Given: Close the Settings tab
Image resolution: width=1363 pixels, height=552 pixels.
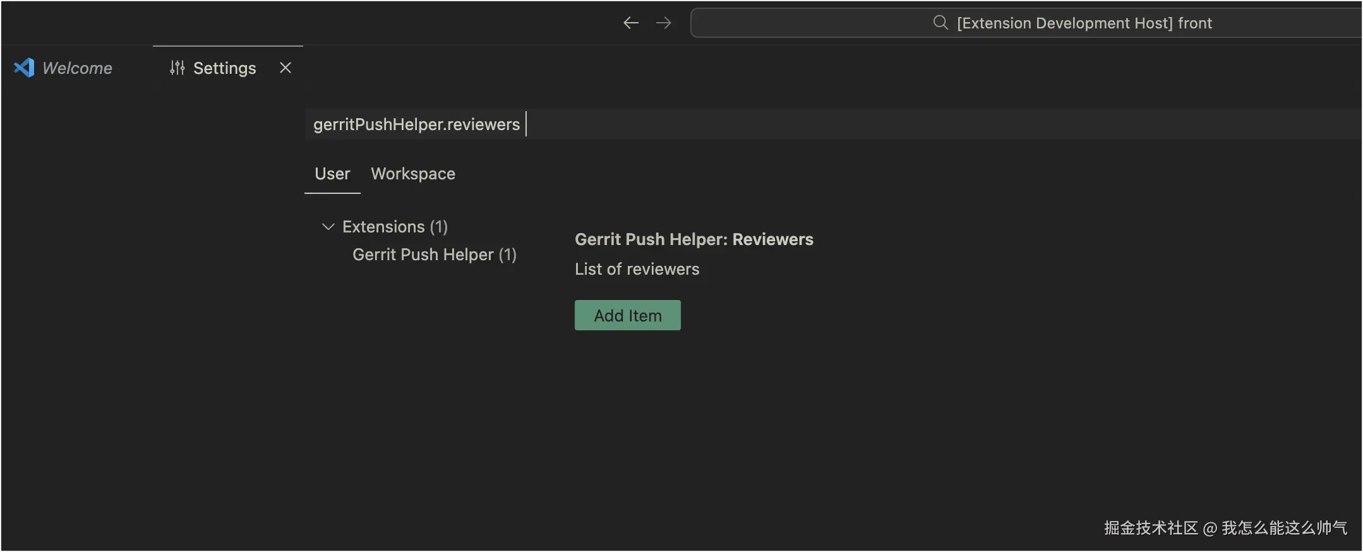Looking at the screenshot, I should (x=285, y=68).
